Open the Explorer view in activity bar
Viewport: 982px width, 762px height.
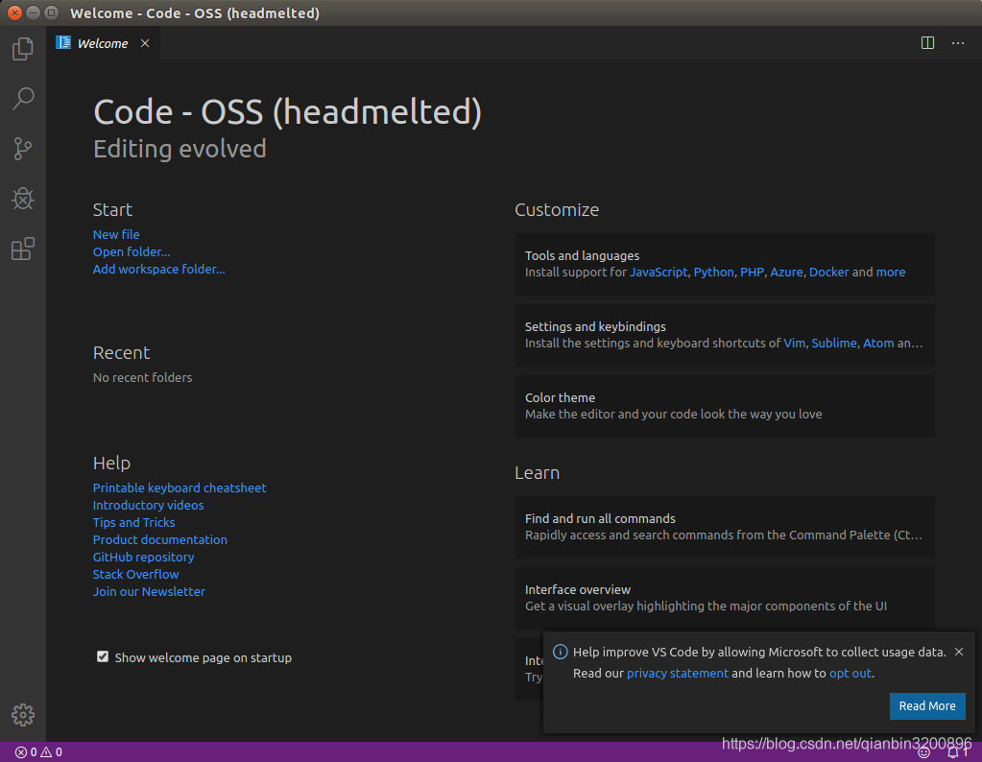click(22, 49)
